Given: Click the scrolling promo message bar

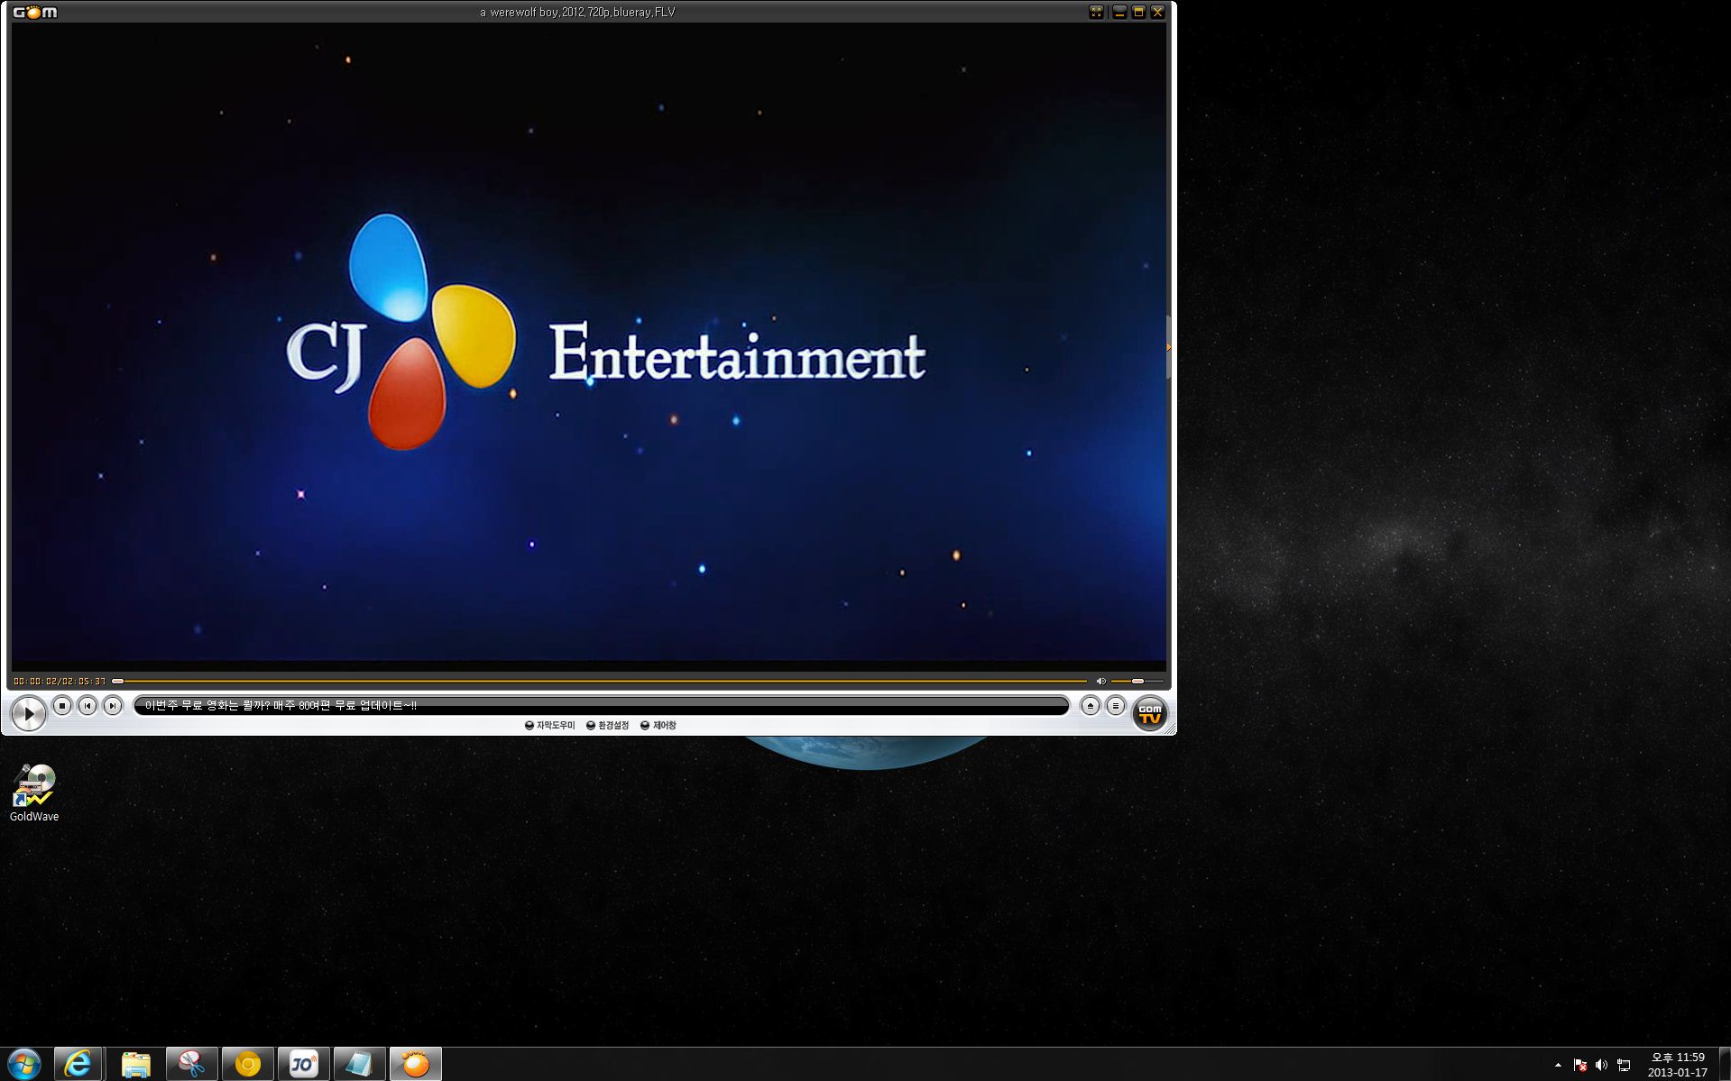Looking at the screenshot, I should 601,705.
